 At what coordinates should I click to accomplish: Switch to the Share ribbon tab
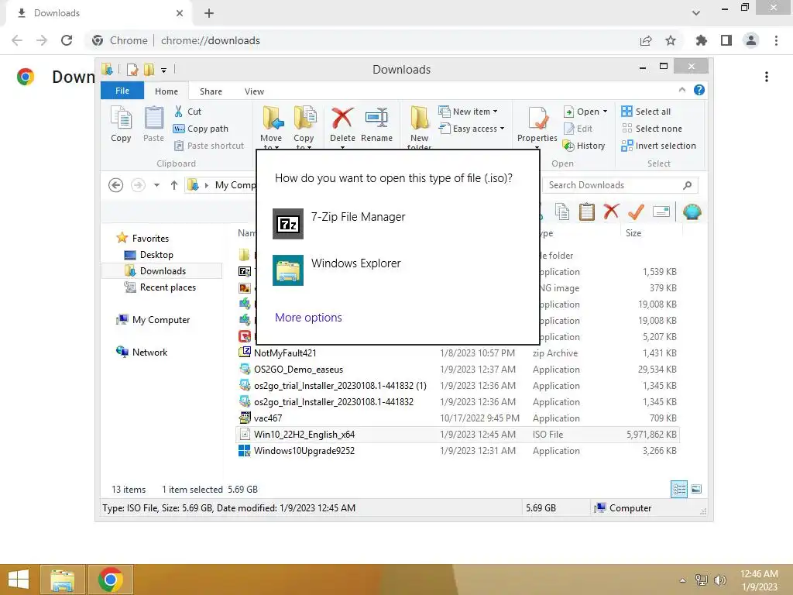(x=211, y=91)
